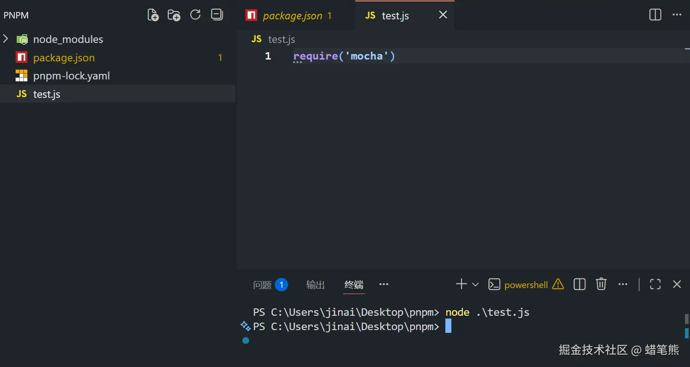The image size is (690, 367).
Task: Split the editor to the right
Action: point(655,15)
